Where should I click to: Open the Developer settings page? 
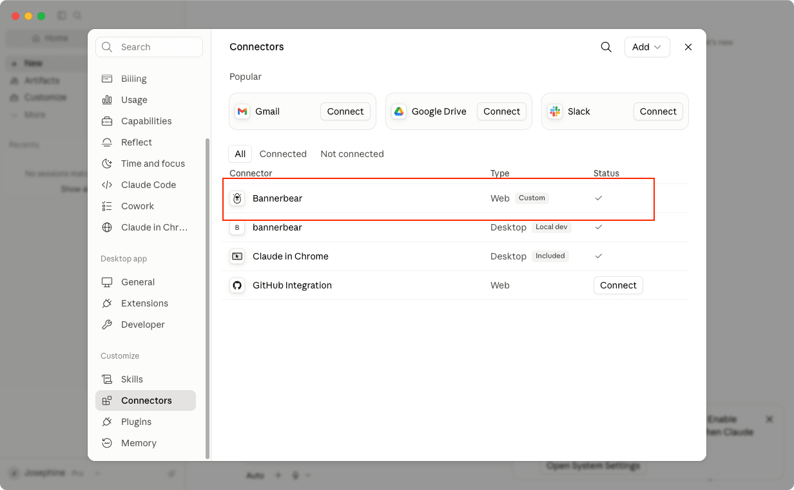pyautogui.click(x=146, y=325)
